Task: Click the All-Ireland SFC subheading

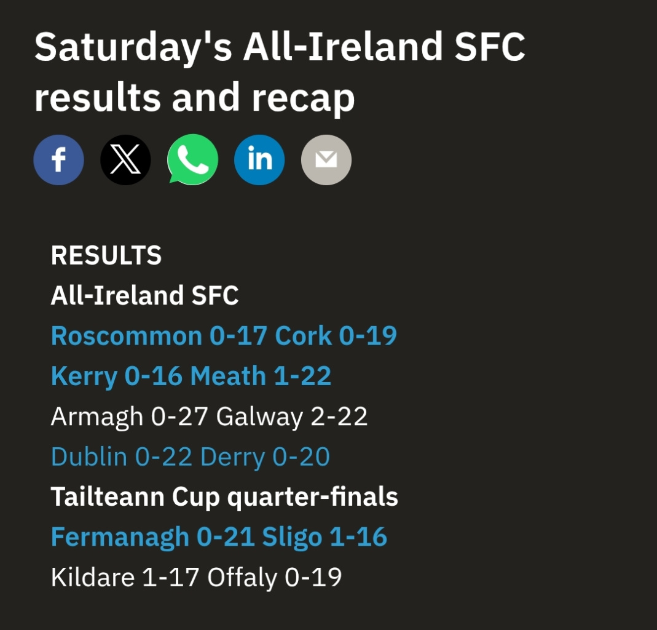Action: tap(144, 295)
